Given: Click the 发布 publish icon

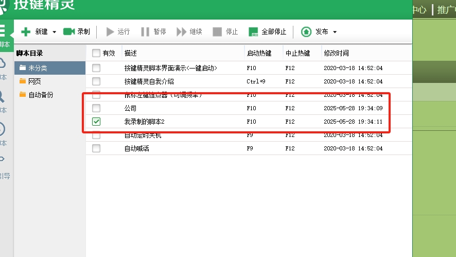Looking at the screenshot, I should pos(306,32).
